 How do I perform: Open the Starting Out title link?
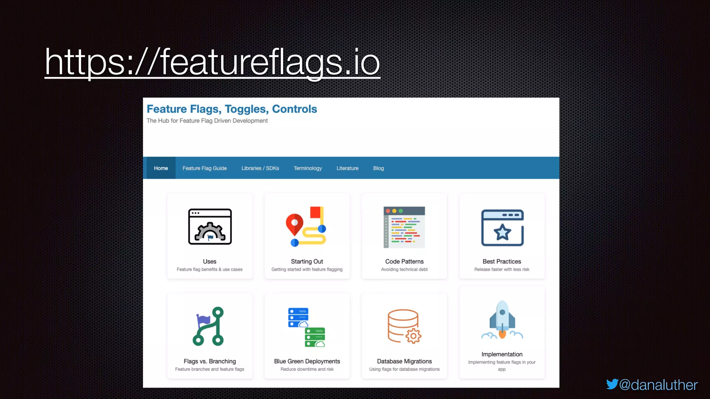tap(307, 261)
